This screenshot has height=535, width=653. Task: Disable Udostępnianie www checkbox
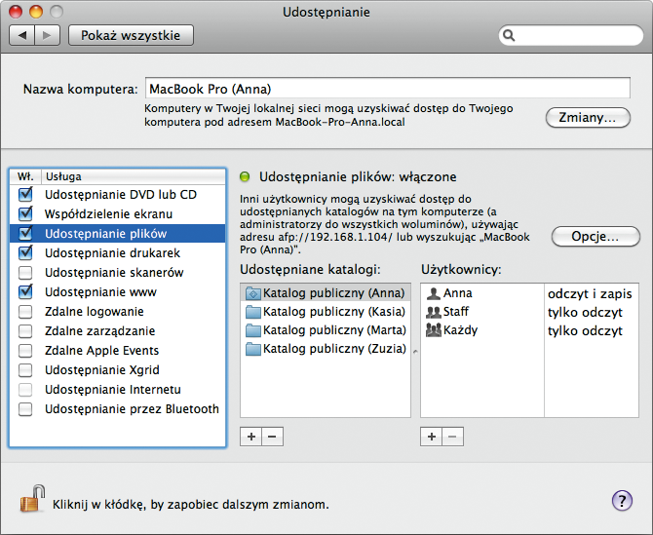point(25,291)
